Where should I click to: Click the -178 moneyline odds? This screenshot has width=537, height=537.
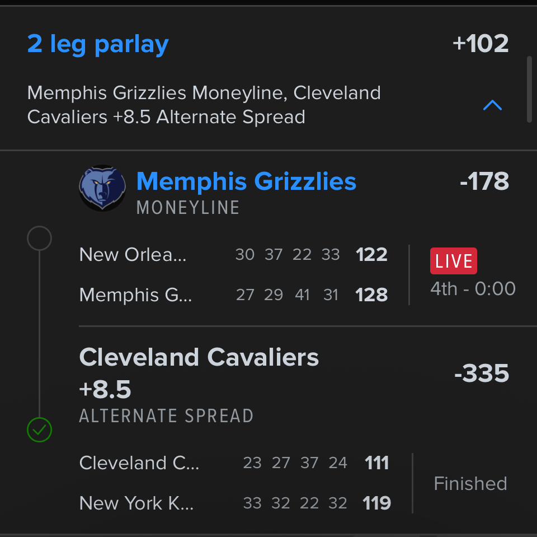pyautogui.click(x=484, y=181)
